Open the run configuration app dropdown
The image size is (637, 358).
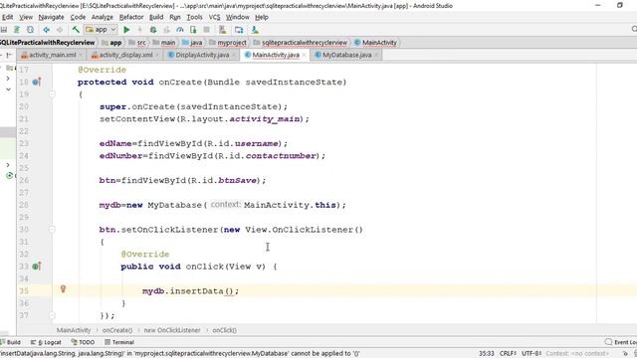click(x=101, y=30)
